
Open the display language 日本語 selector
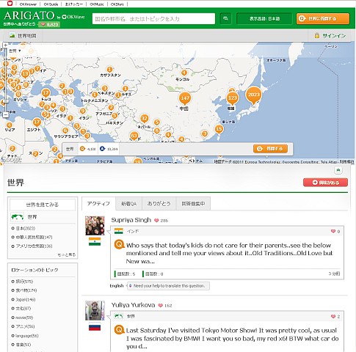pos(264,18)
